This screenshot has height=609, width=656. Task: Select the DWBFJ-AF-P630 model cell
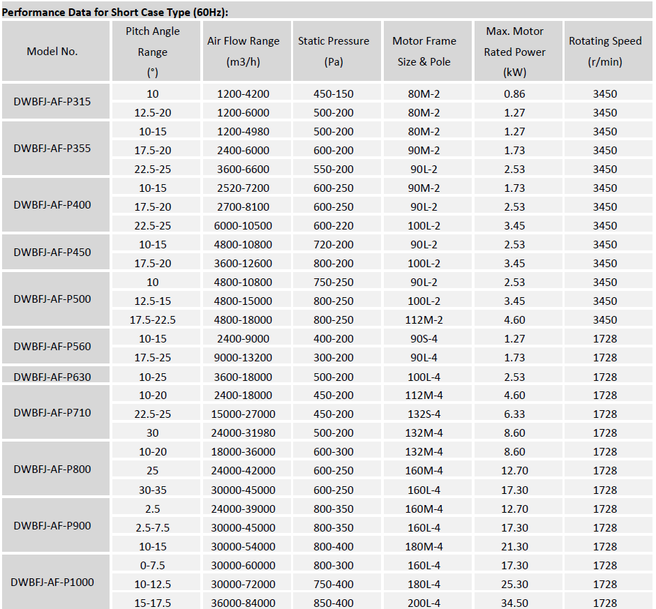52,377
